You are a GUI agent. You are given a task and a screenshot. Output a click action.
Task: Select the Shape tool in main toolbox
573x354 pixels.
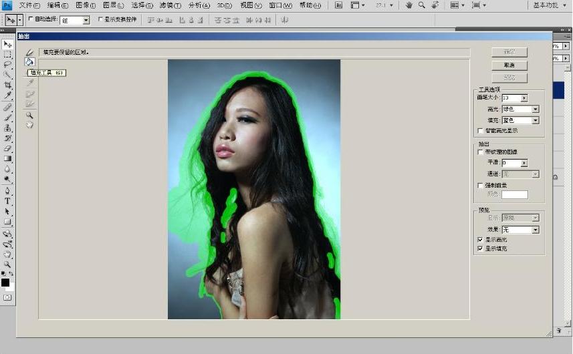pos(7,222)
